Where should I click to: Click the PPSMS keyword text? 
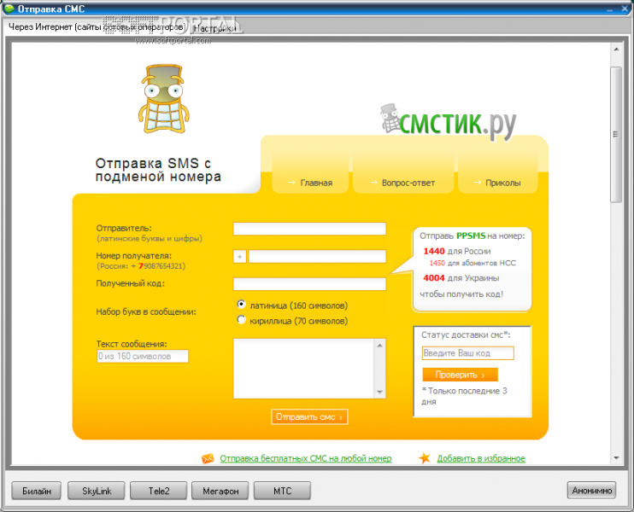(471, 236)
